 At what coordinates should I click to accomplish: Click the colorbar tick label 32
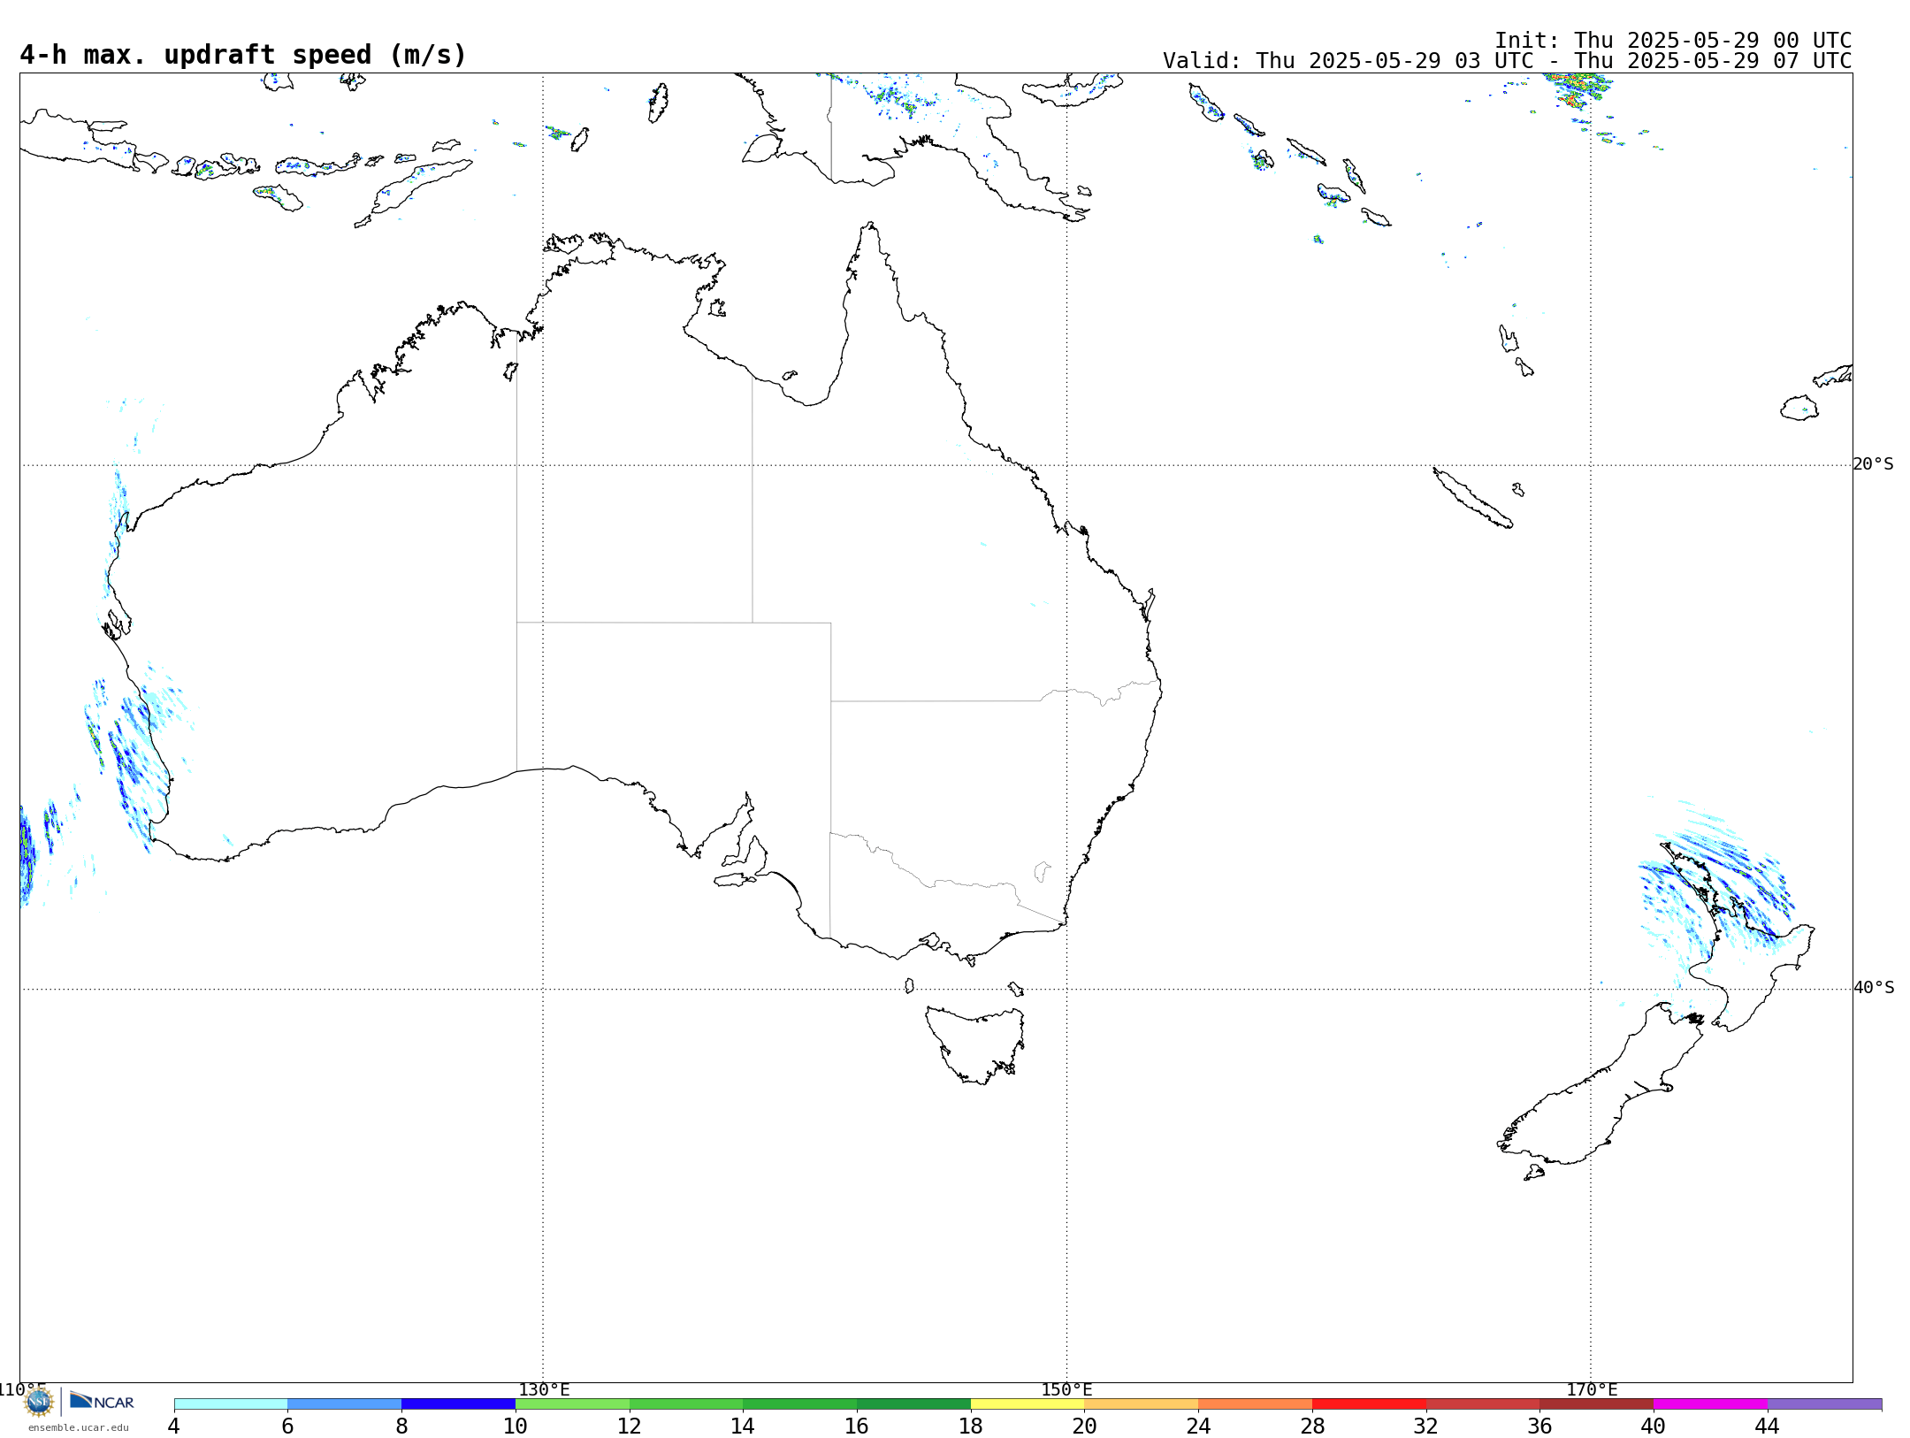[x=1426, y=1427]
